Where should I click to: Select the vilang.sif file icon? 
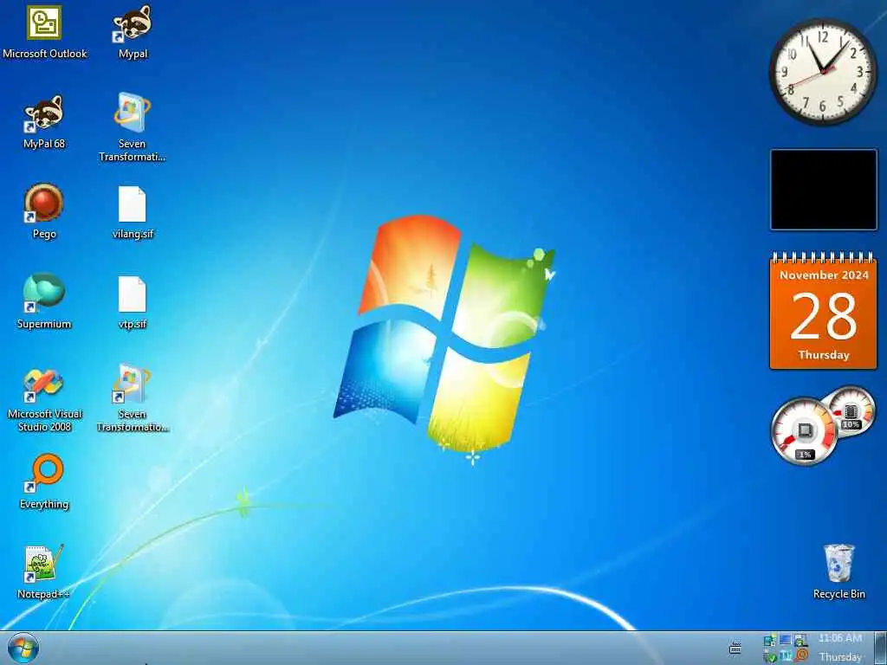[133, 213]
